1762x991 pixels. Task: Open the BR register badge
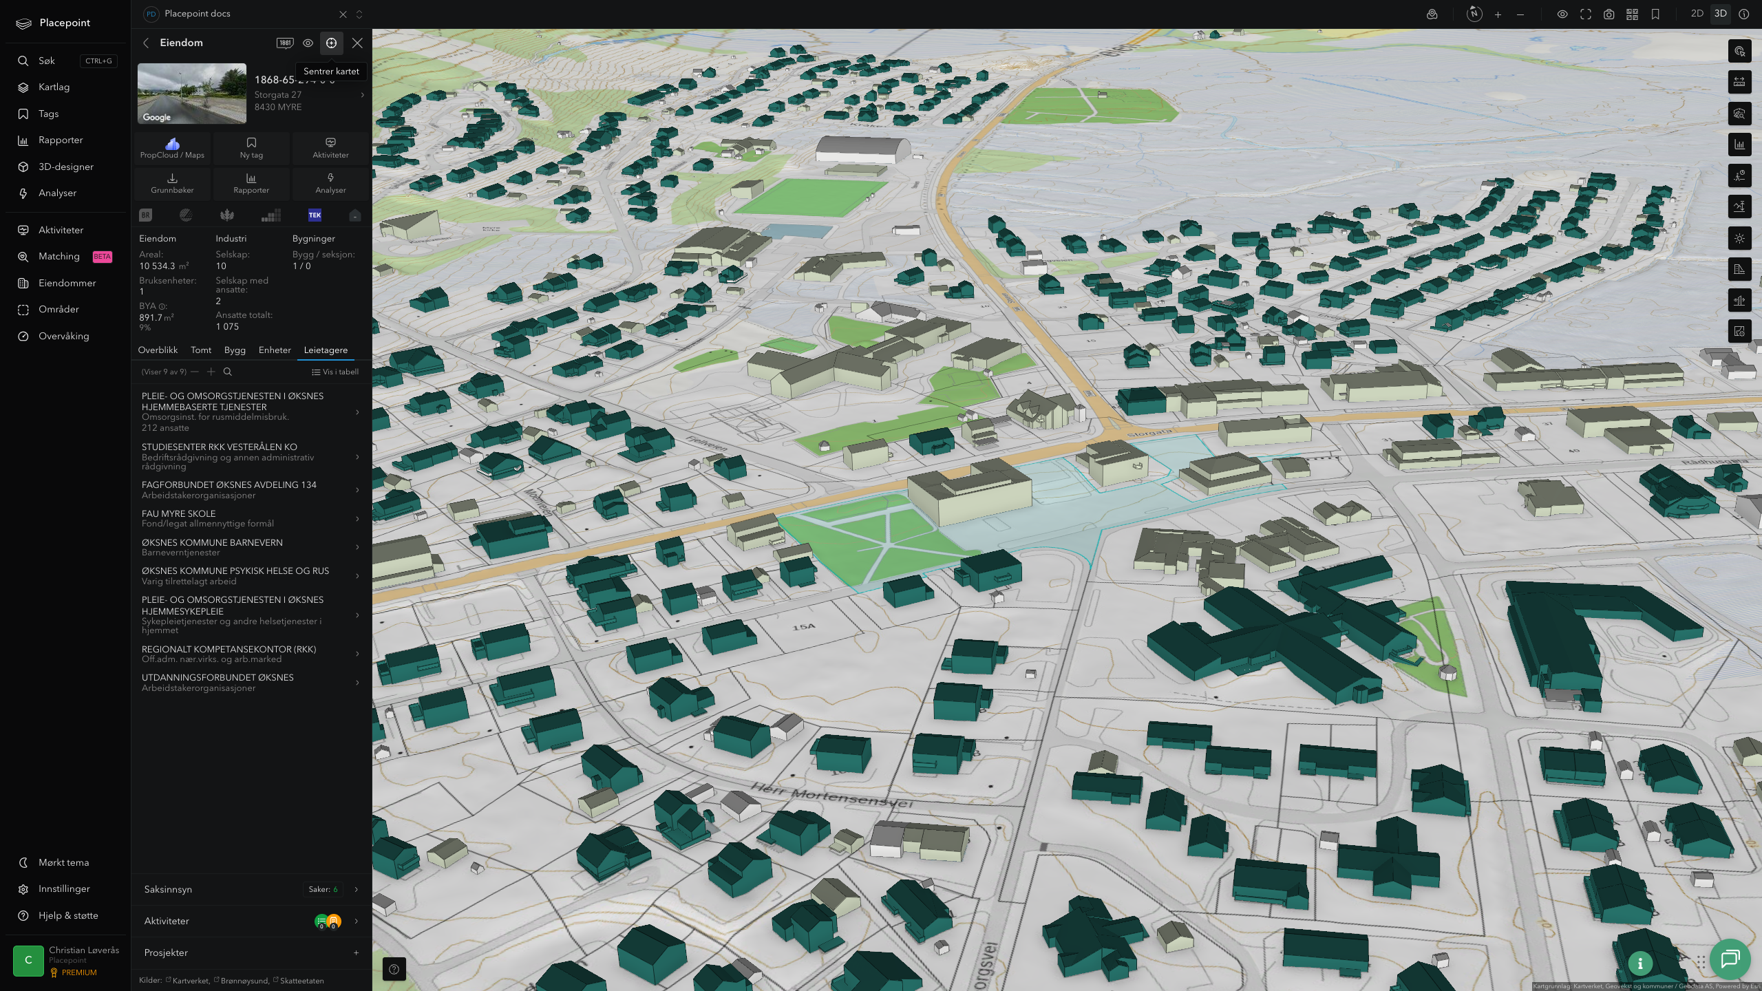coord(145,215)
